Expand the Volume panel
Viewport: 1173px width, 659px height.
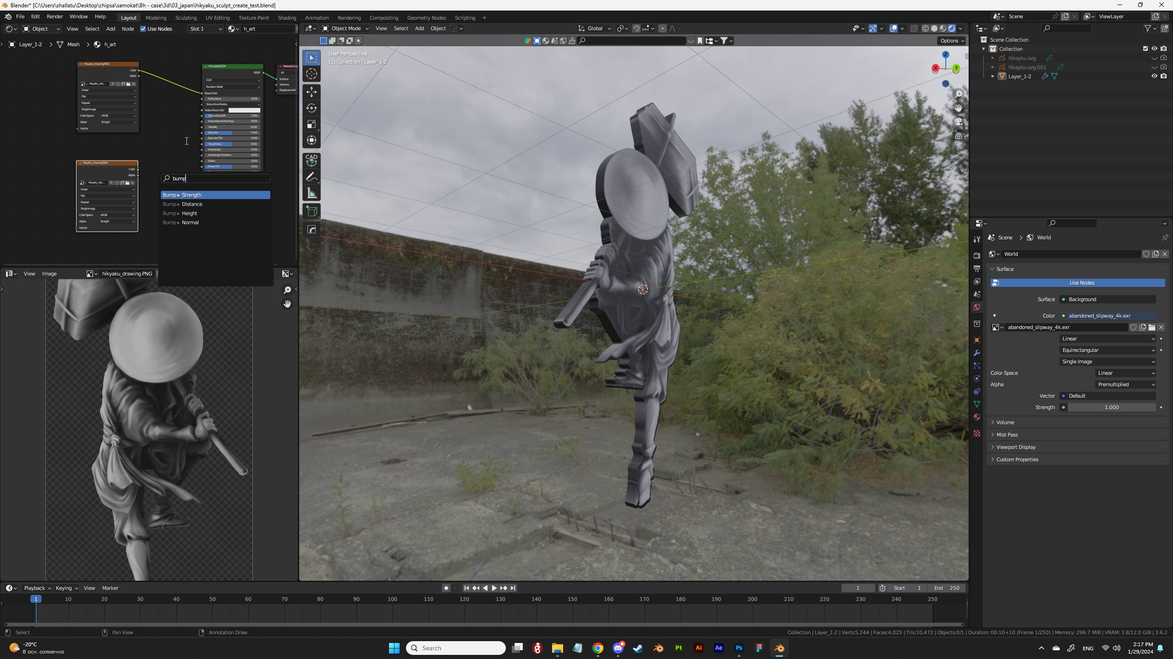coord(1005,422)
